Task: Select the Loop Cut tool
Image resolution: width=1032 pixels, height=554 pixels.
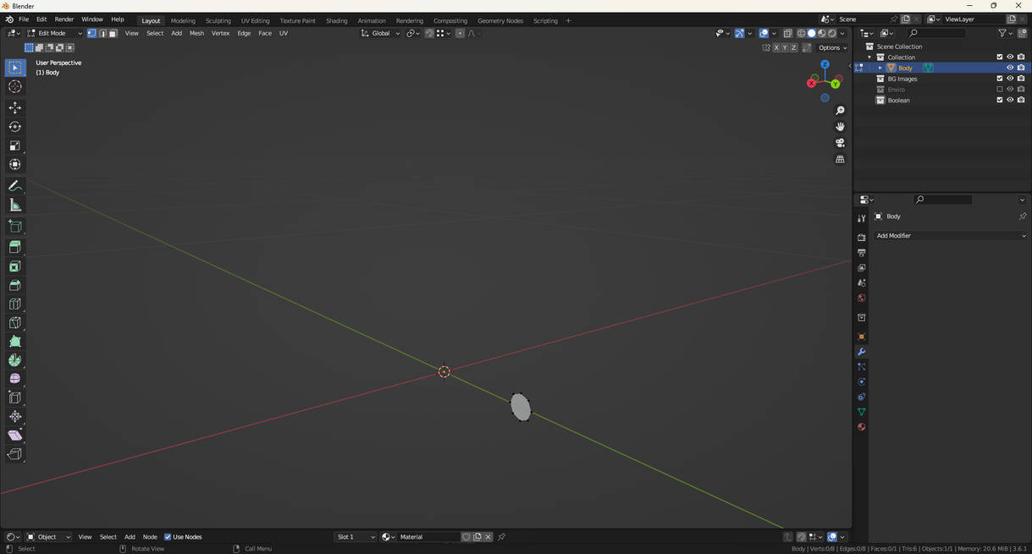Action: pos(15,304)
